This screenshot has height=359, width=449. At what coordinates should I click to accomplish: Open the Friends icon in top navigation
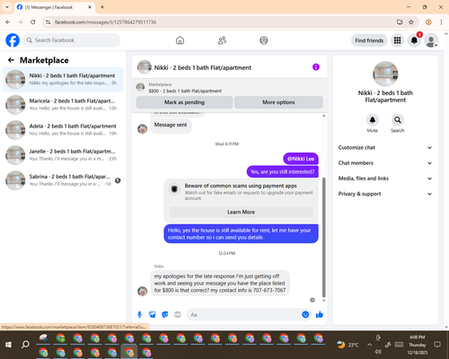click(x=222, y=40)
